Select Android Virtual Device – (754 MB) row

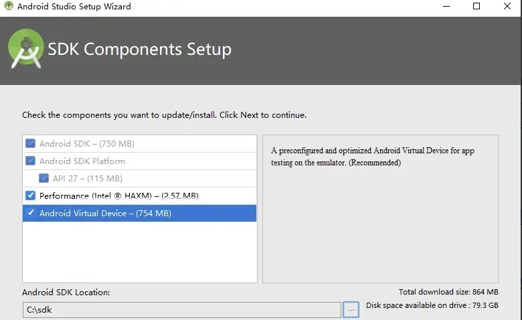click(x=139, y=213)
